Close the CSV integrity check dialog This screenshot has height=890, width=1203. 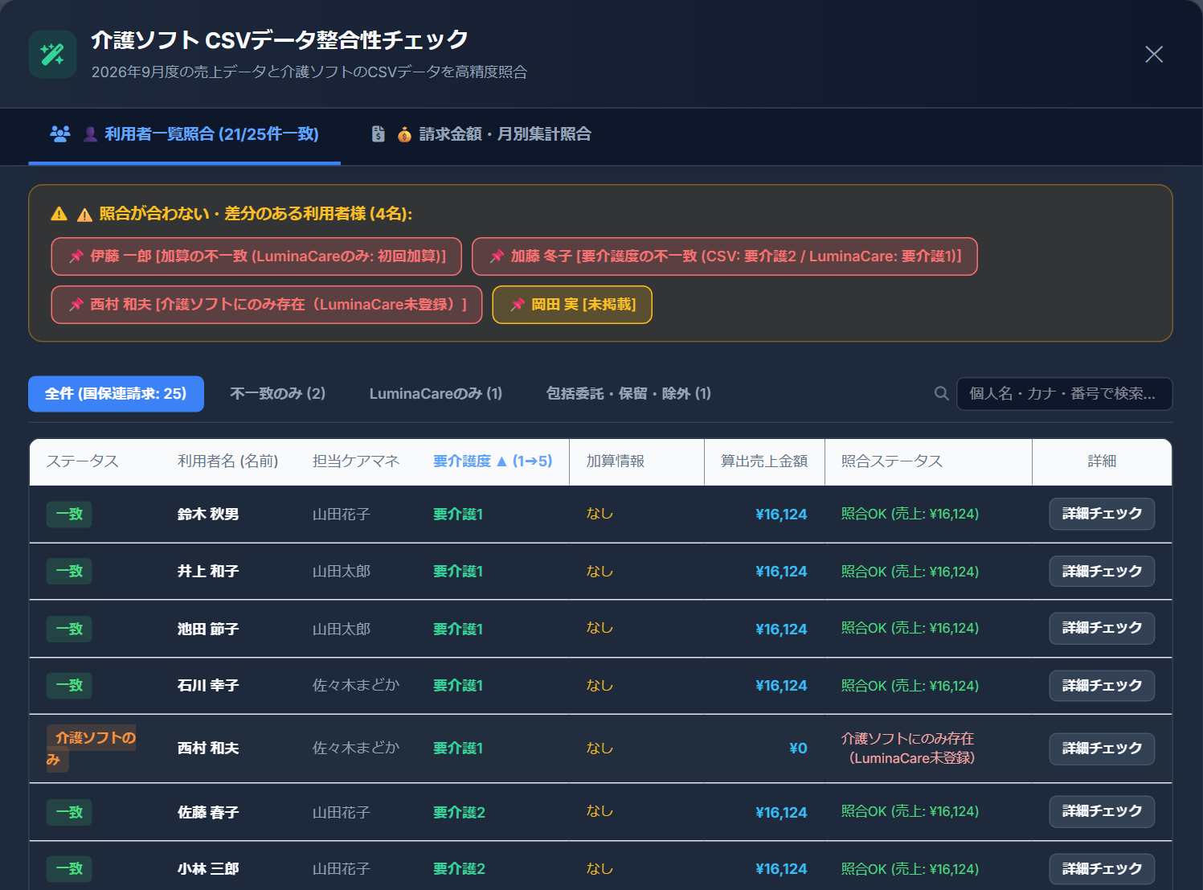tap(1154, 54)
